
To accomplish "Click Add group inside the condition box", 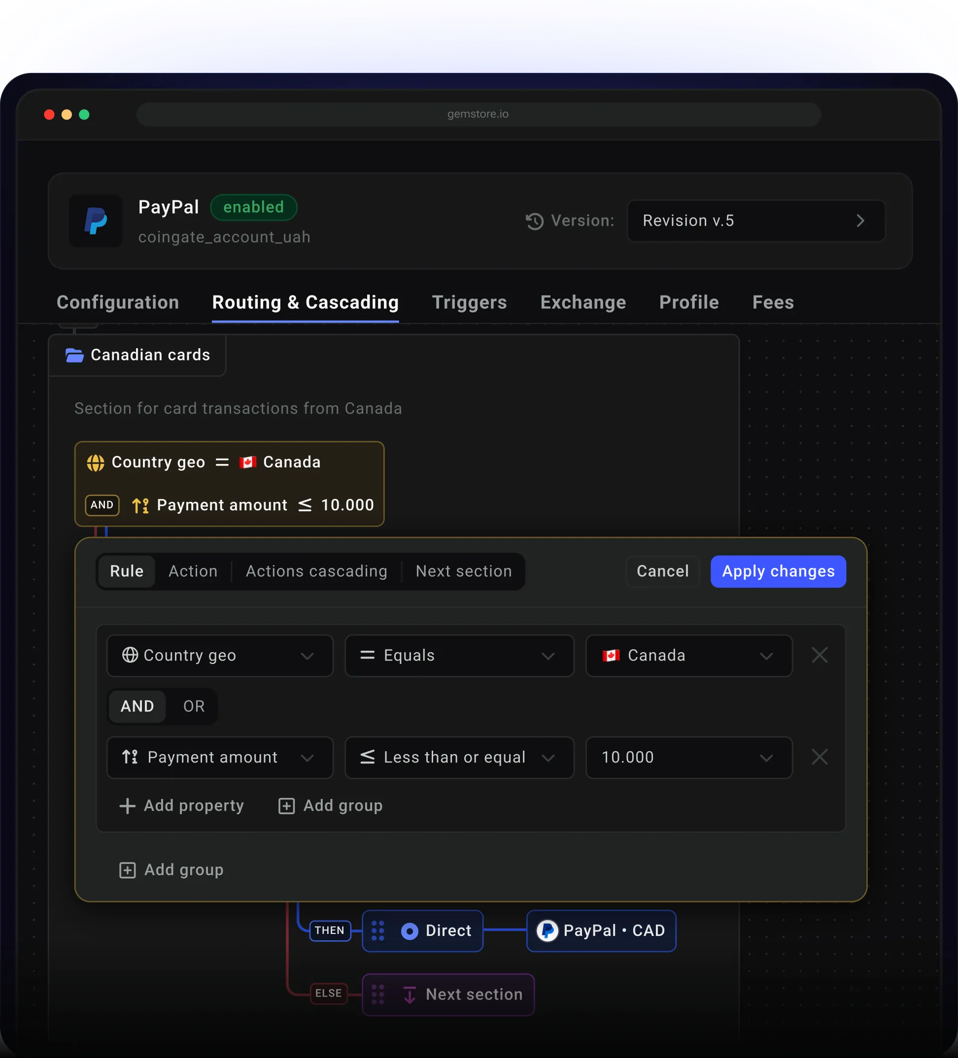I will point(331,806).
